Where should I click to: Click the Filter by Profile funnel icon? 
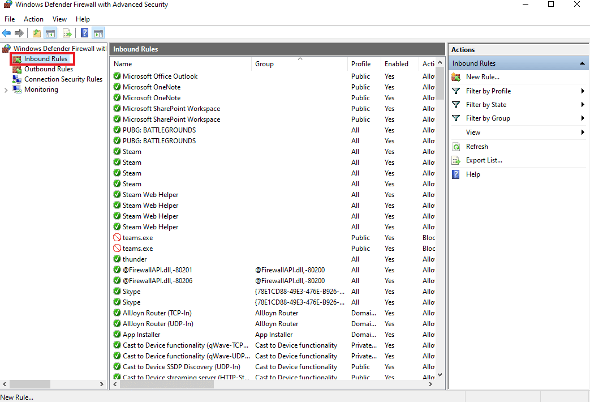point(456,91)
